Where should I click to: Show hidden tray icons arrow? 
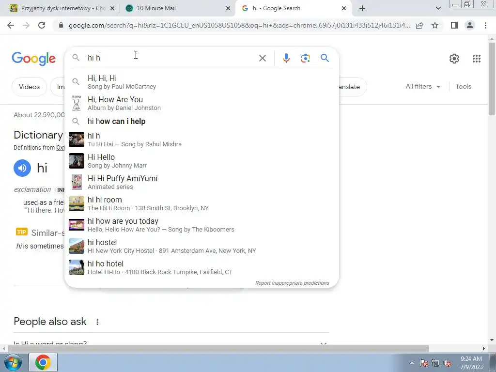click(412, 363)
